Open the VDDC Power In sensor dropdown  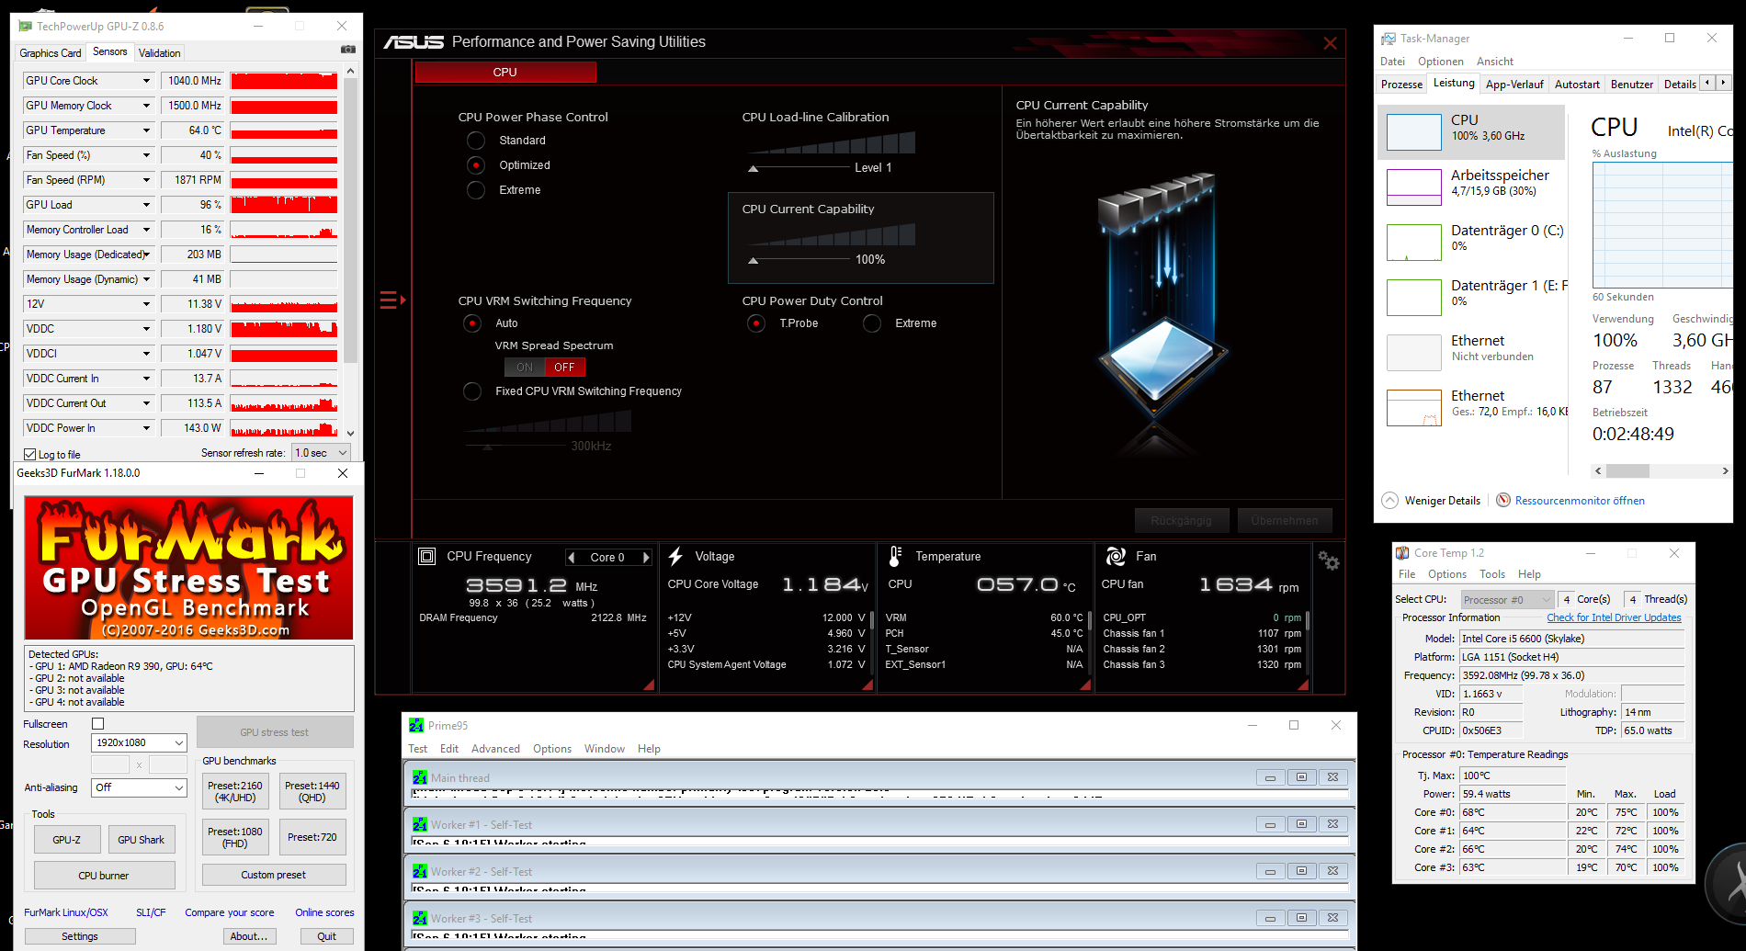pos(146,428)
